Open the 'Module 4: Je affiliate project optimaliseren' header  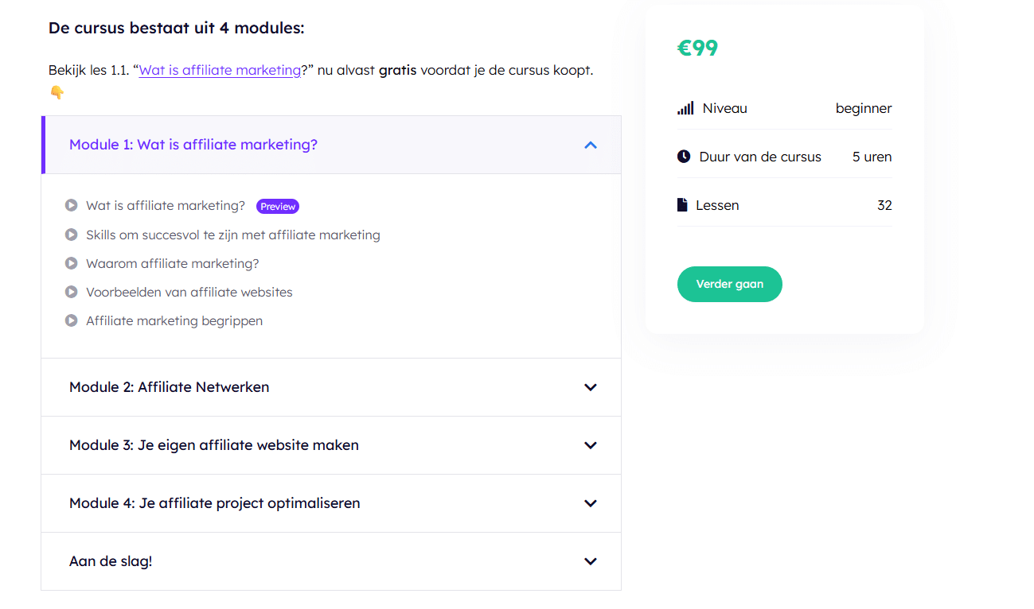(x=331, y=503)
